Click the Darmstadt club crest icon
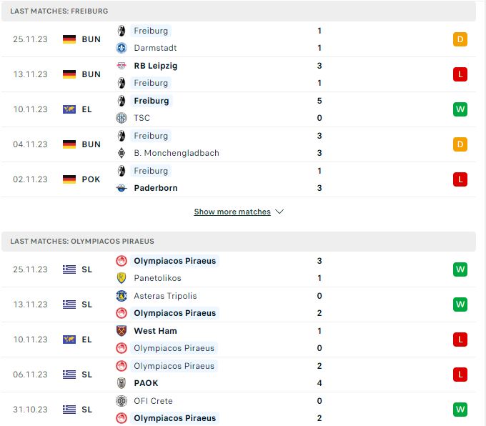Image resolution: width=486 pixels, height=426 pixels. coord(121,48)
